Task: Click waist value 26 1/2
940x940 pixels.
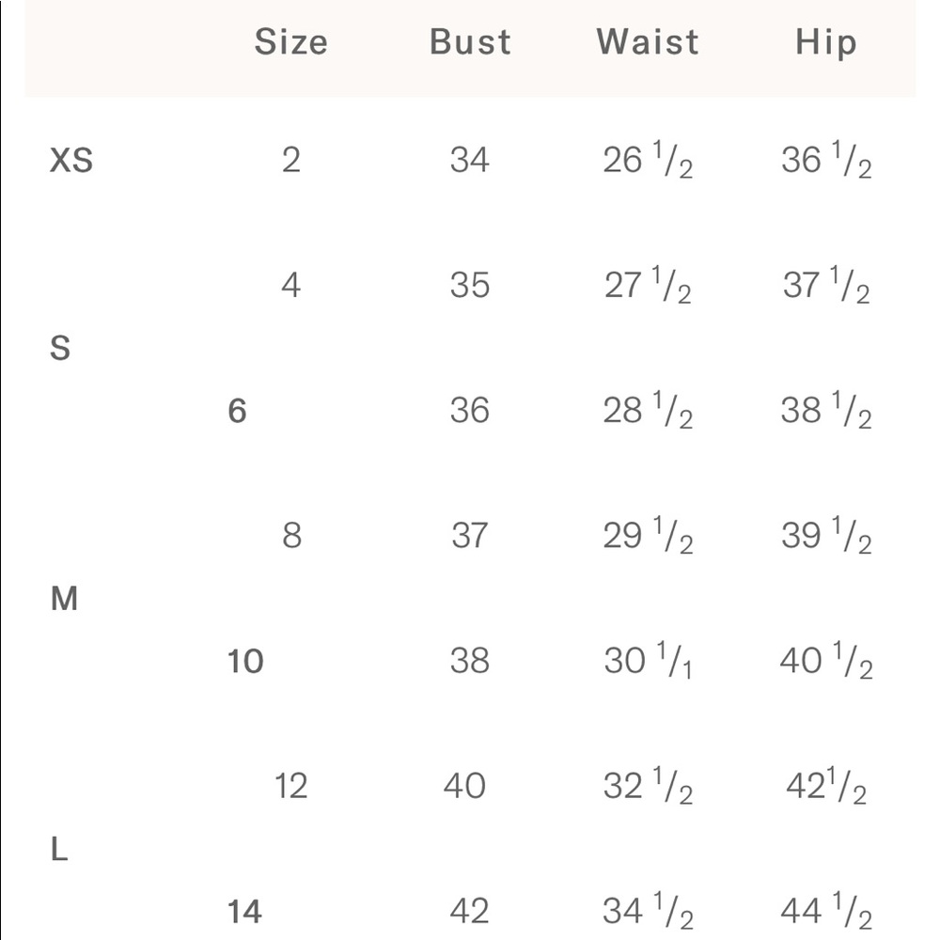Action: pyautogui.click(x=648, y=160)
